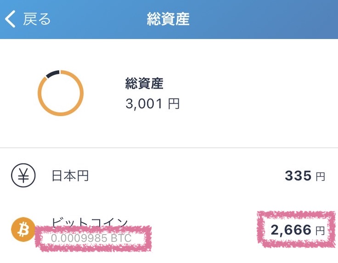Tap the 0.0009985 BTC amount
This screenshot has width=338, height=263.
coord(91,238)
